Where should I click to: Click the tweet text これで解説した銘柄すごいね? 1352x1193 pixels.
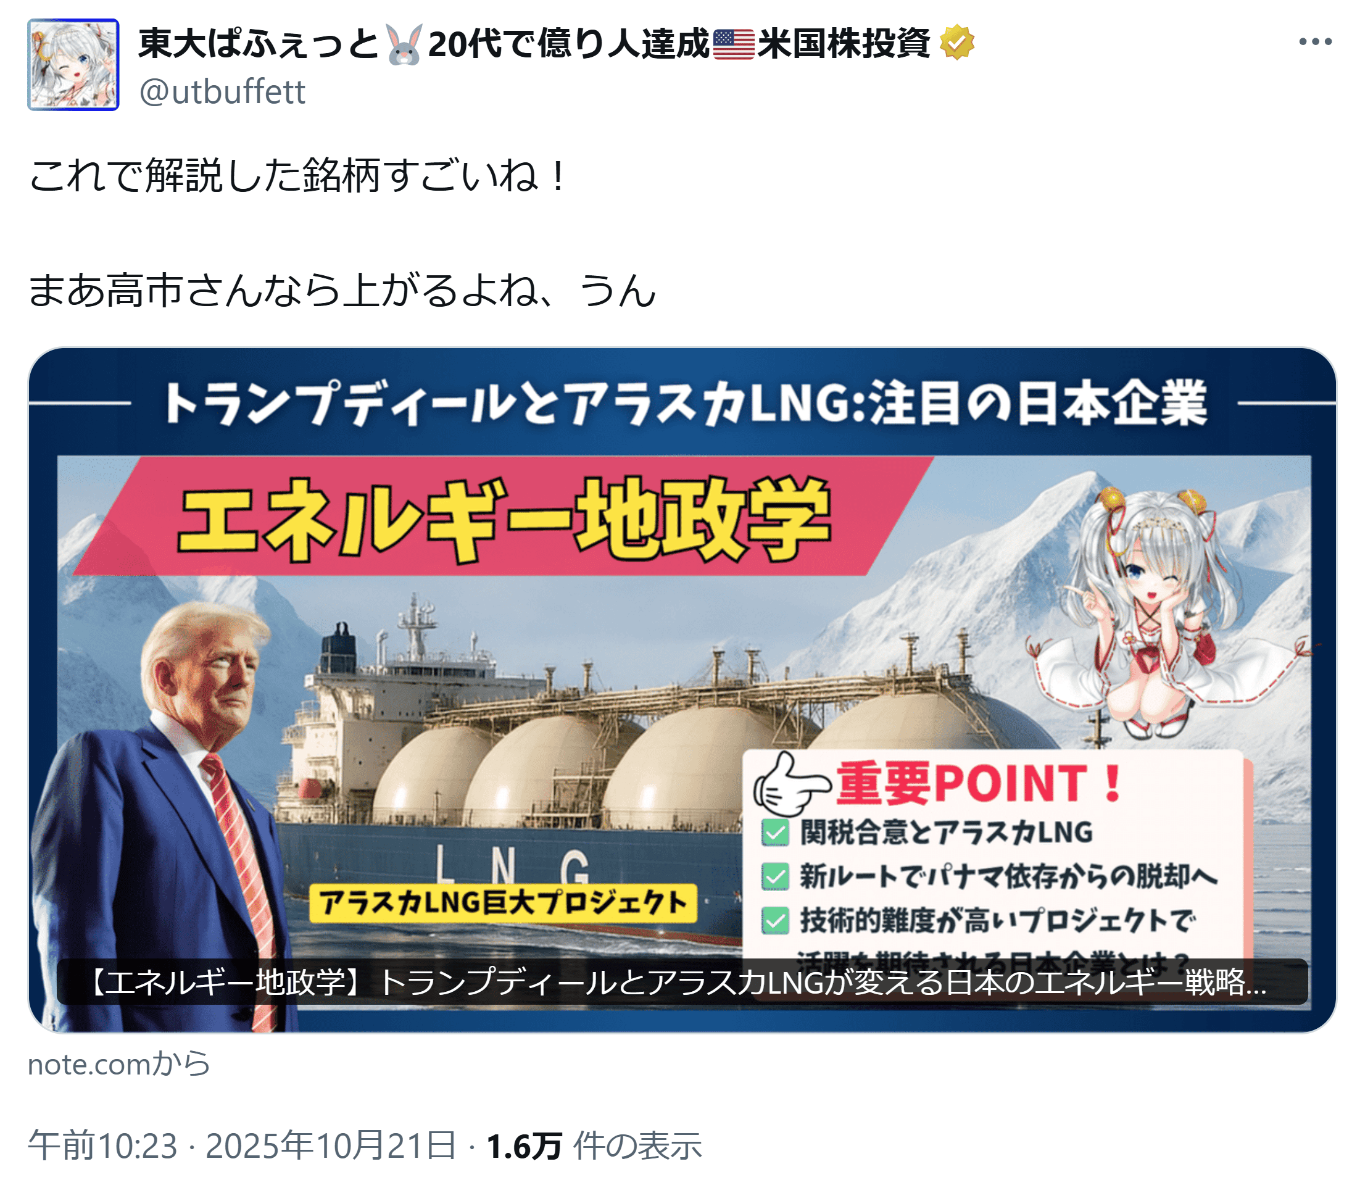[297, 176]
